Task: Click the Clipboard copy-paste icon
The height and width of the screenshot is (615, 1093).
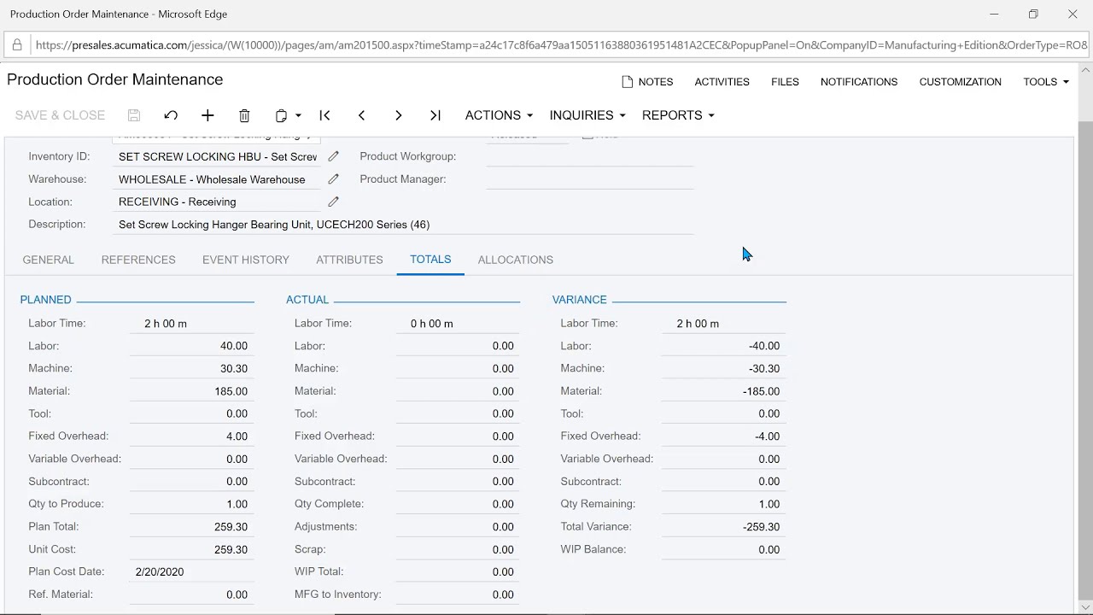Action: pyautogui.click(x=281, y=115)
